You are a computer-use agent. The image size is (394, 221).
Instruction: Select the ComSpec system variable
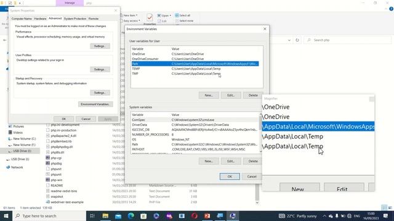[x=195, y=120]
